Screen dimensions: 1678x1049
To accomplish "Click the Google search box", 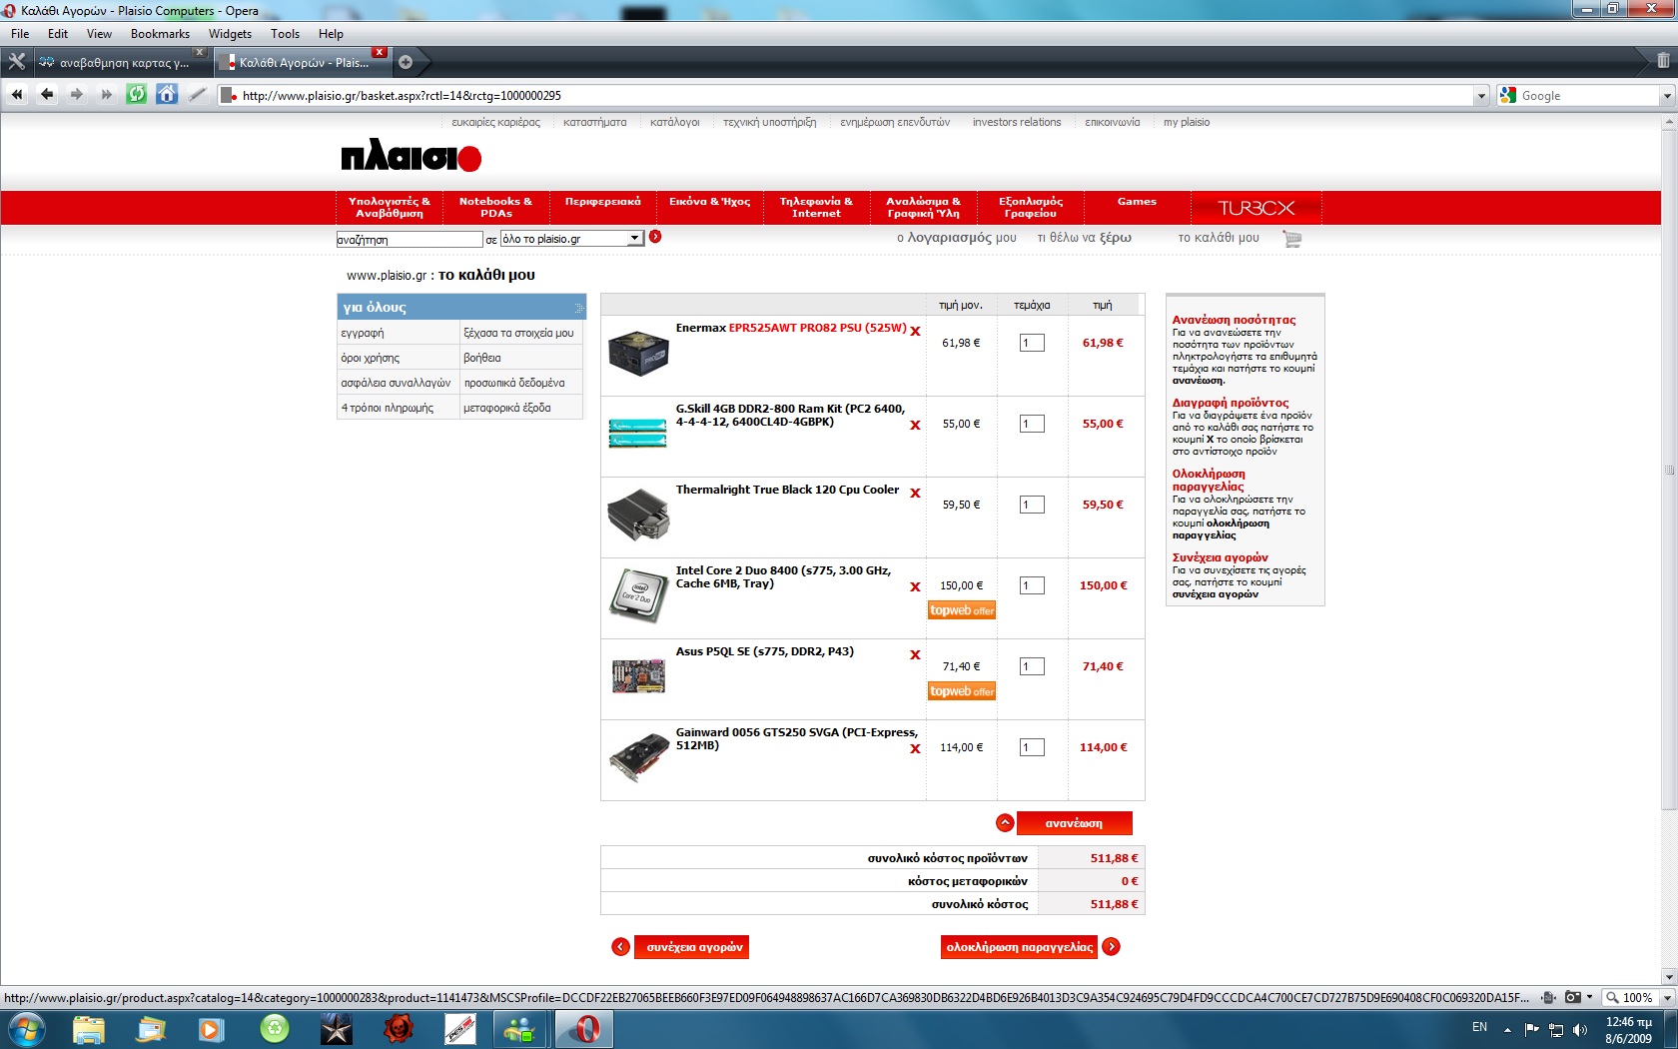I will click(1587, 96).
